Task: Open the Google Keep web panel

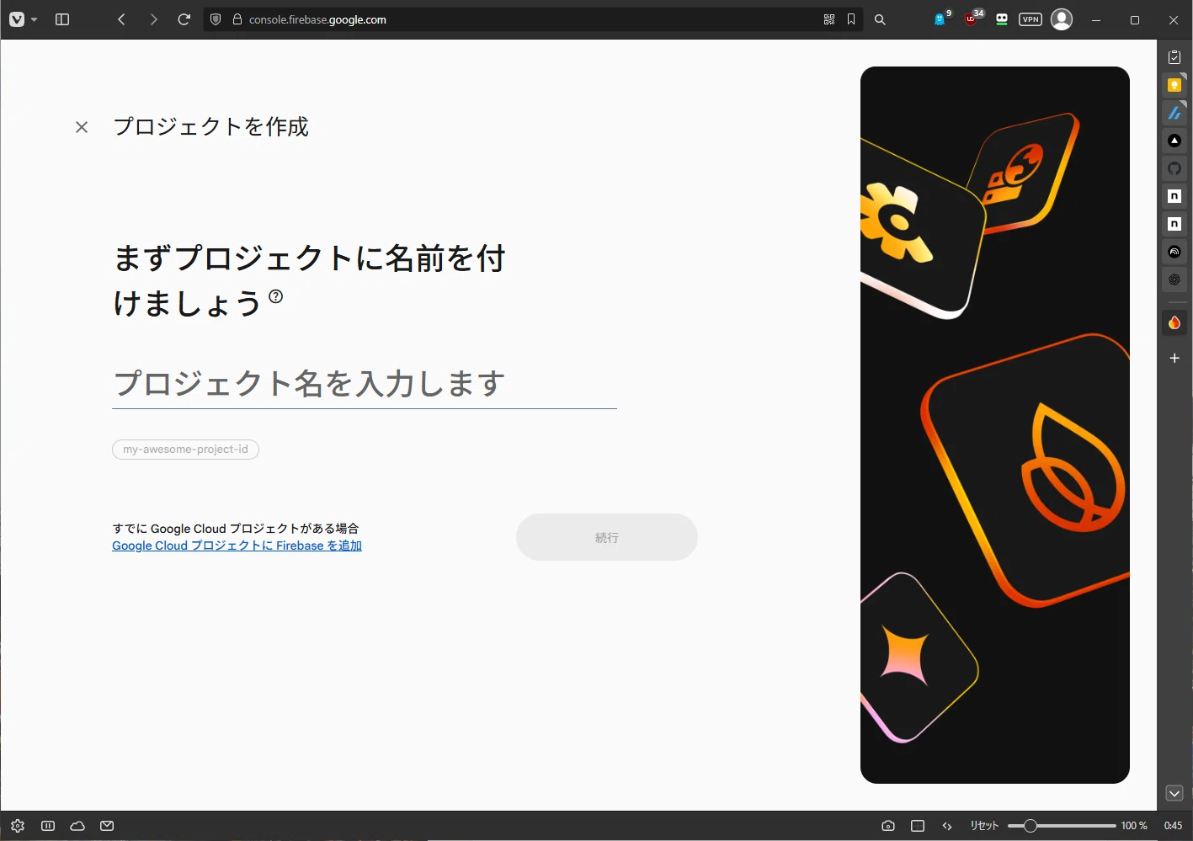Action: click(1174, 85)
